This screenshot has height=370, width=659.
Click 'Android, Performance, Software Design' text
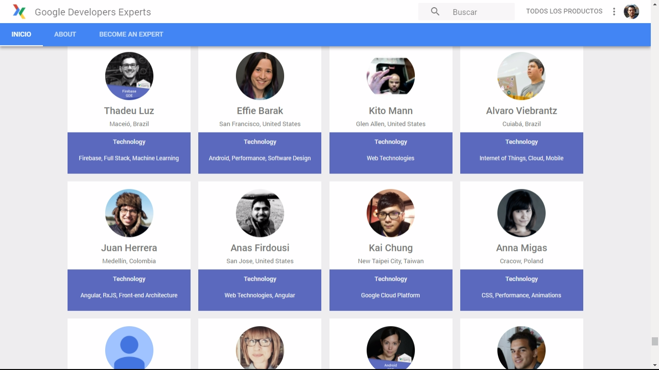click(260, 158)
